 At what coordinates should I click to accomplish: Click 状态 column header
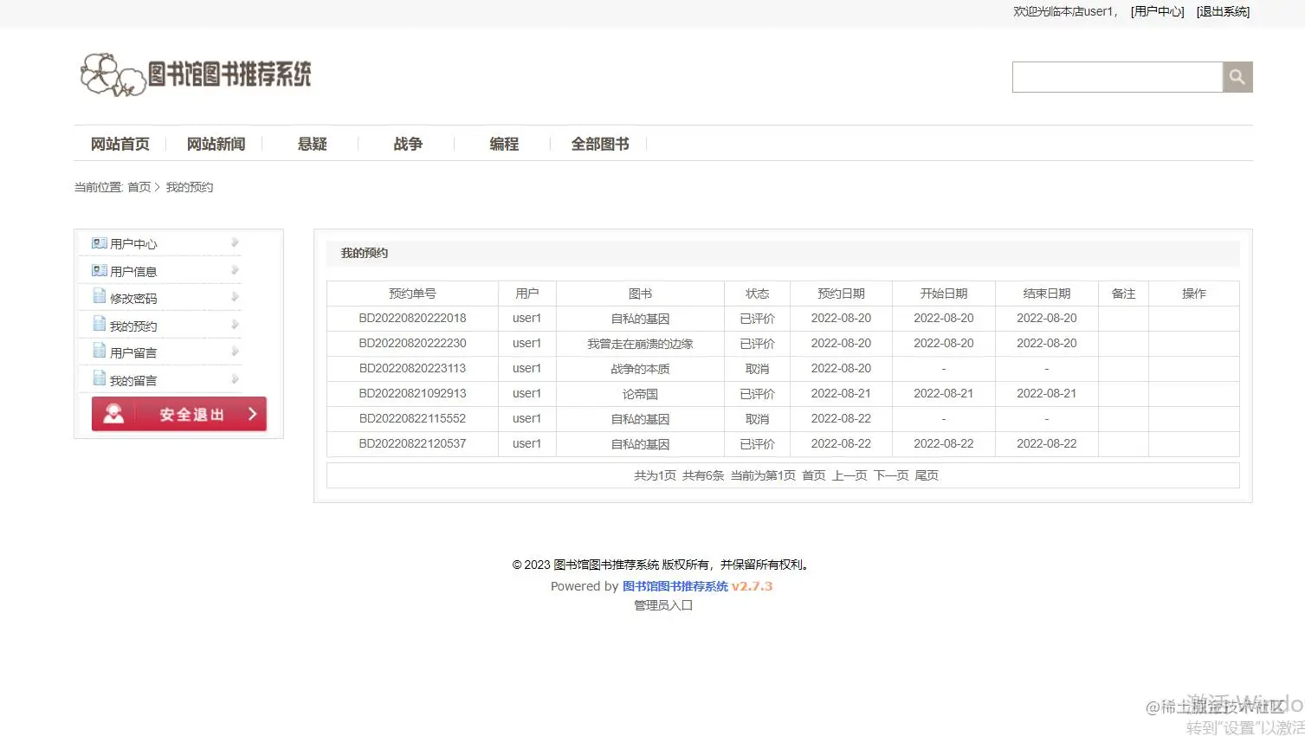click(x=757, y=294)
